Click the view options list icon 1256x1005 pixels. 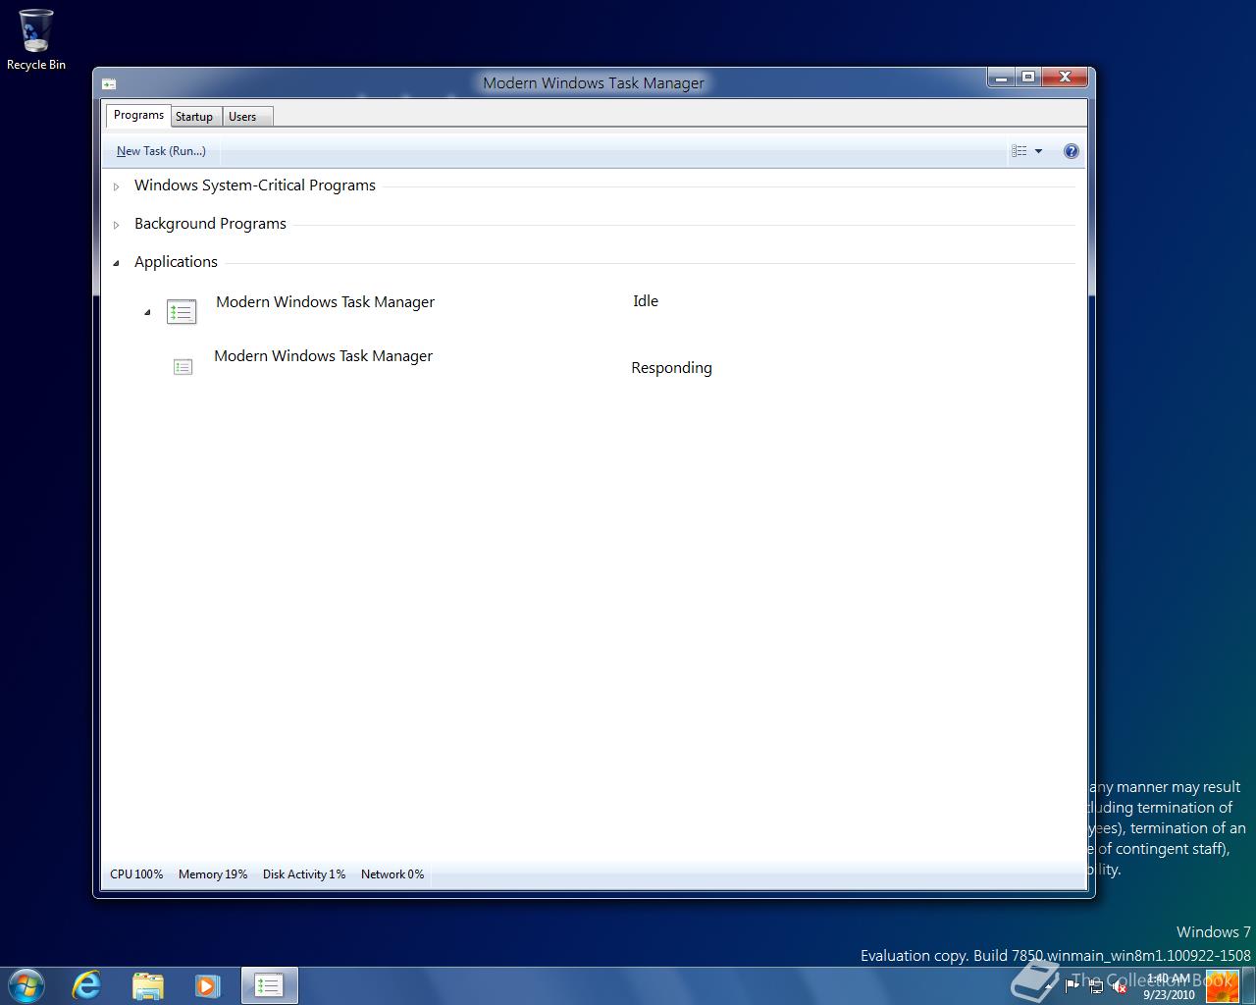pyautogui.click(x=1020, y=151)
